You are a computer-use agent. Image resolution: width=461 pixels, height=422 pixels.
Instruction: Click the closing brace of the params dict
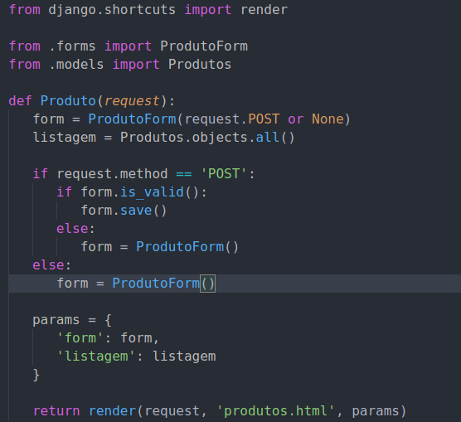36,375
